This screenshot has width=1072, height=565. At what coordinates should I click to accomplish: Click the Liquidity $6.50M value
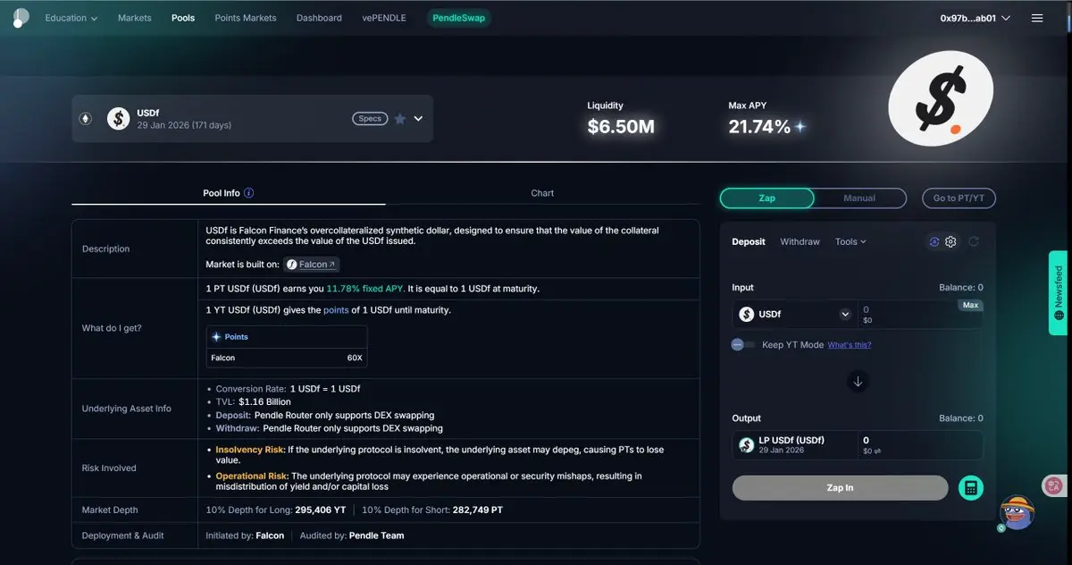[621, 127]
